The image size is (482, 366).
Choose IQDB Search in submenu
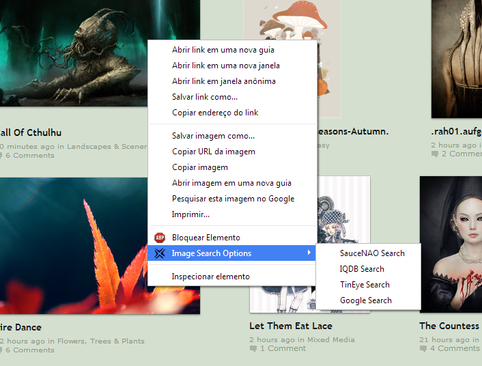click(368, 269)
